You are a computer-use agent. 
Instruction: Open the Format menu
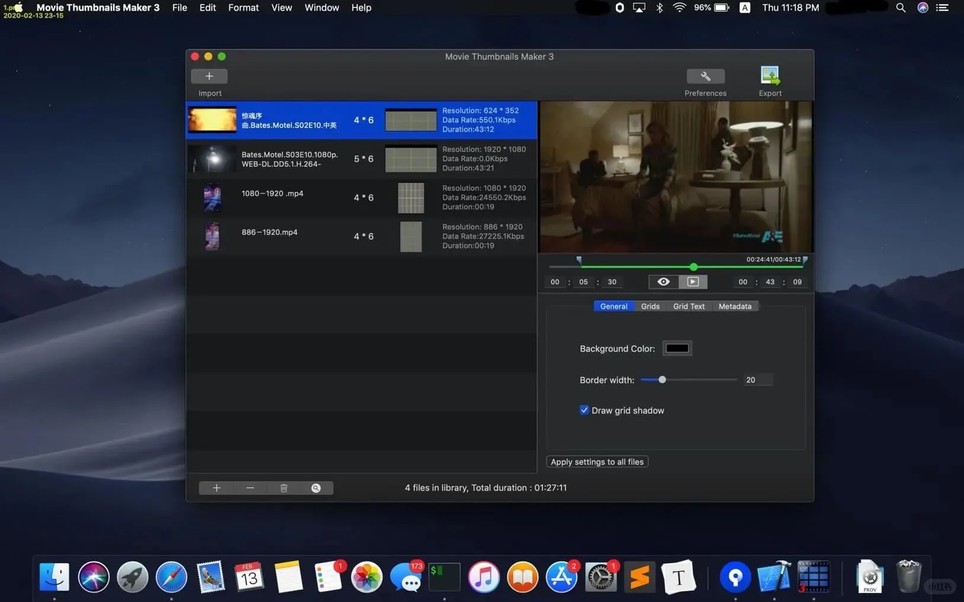point(243,8)
